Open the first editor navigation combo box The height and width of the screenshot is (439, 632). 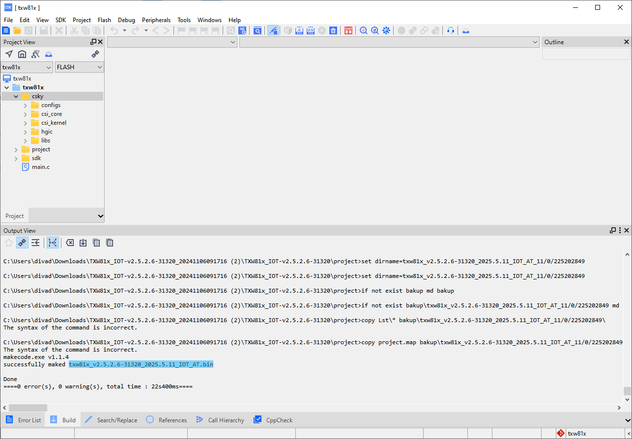click(x=172, y=42)
